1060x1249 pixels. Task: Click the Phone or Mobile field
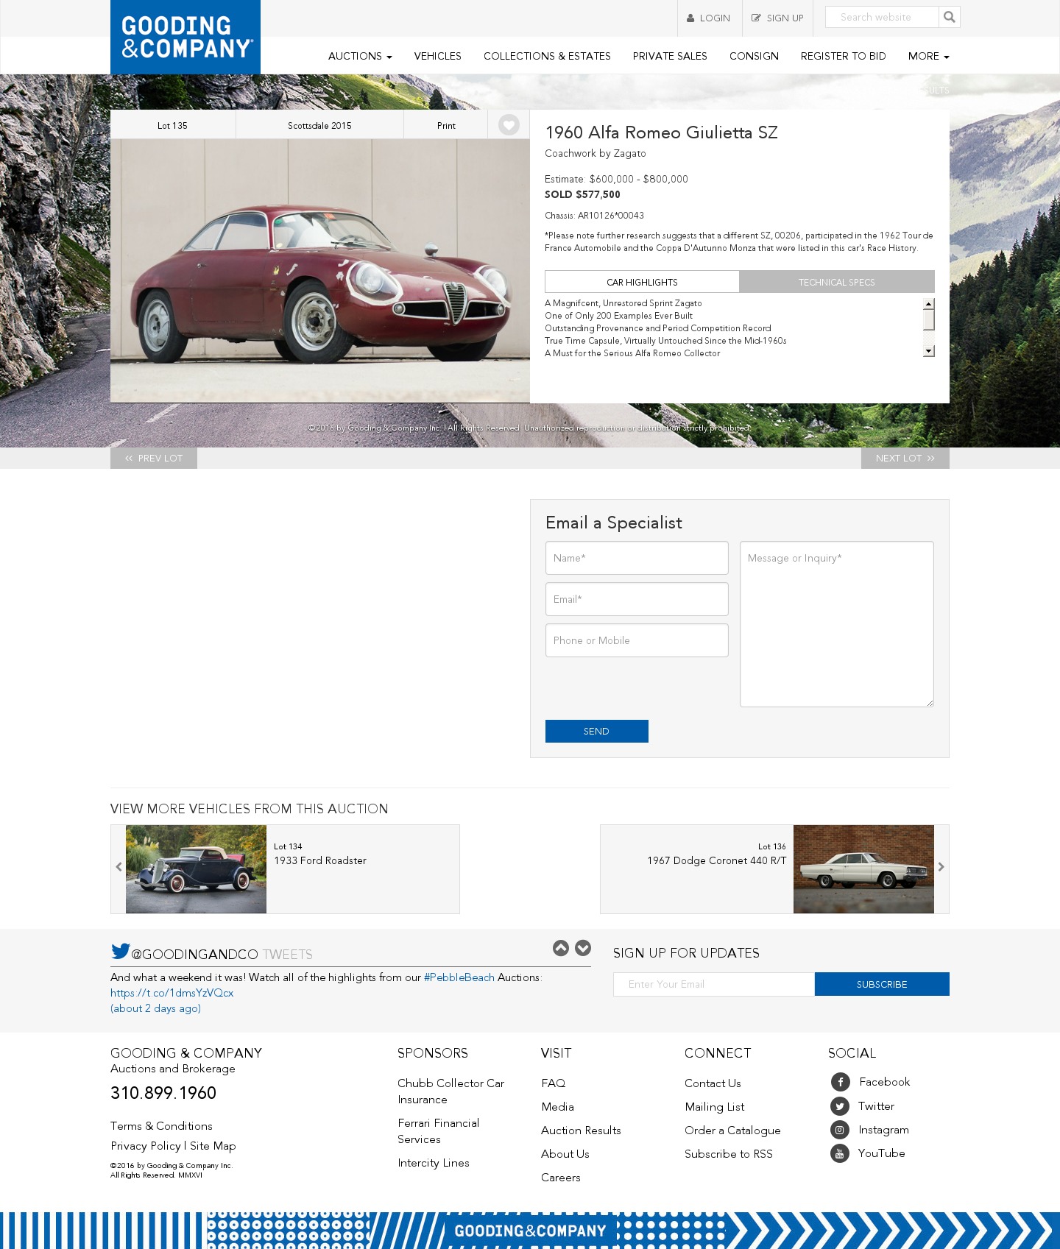click(637, 640)
